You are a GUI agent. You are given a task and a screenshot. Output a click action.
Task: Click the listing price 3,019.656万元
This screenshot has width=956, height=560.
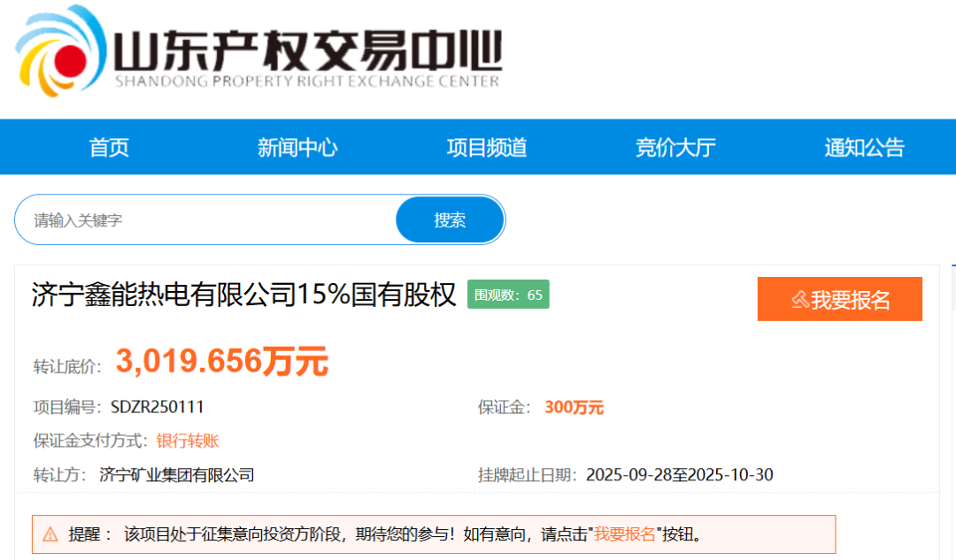[223, 360]
